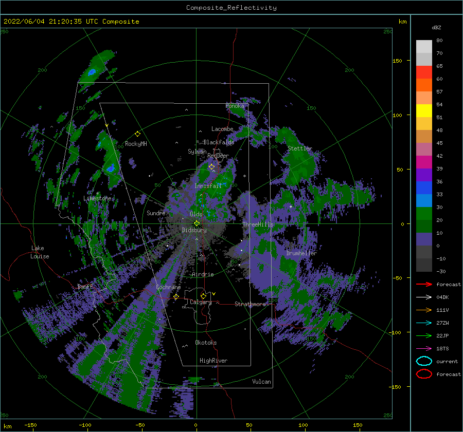The height and width of the screenshot is (432, 463).
Task: Select orange swatch below 60 dBZ
Action: (424, 85)
